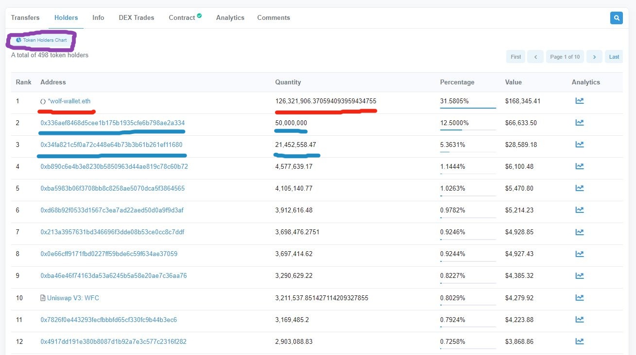
Task: Go to previous page with left chevron
Action: [x=535, y=57]
